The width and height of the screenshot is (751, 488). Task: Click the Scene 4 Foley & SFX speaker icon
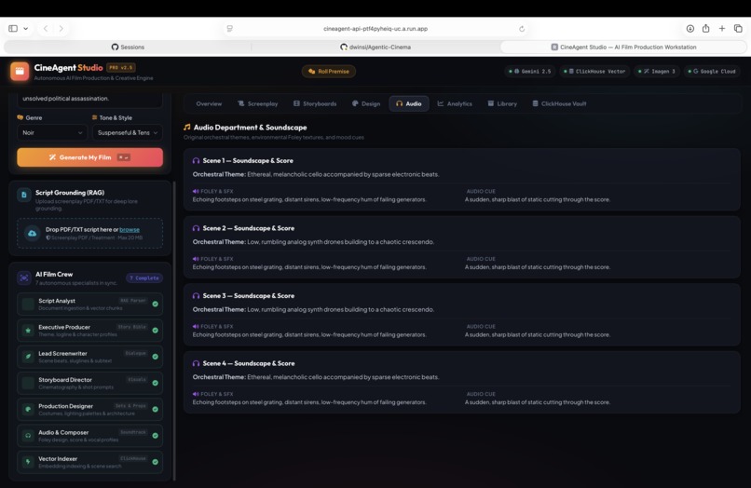click(x=196, y=394)
